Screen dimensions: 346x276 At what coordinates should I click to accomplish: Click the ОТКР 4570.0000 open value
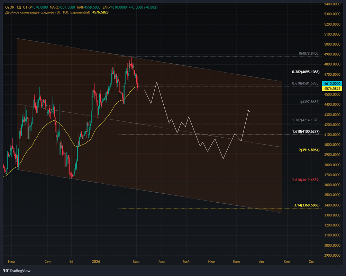pos(35,7)
